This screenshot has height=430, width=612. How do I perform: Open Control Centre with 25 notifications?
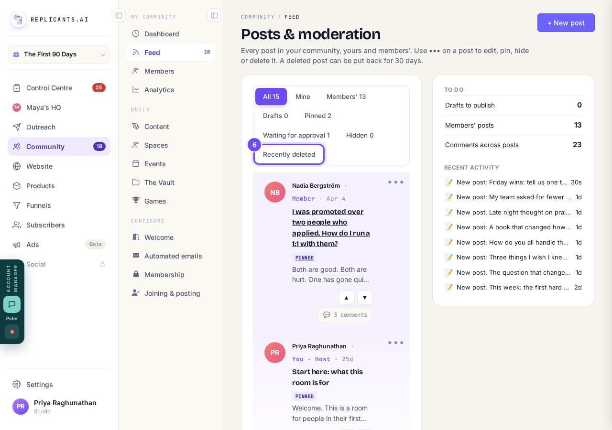pyautogui.click(x=59, y=88)
